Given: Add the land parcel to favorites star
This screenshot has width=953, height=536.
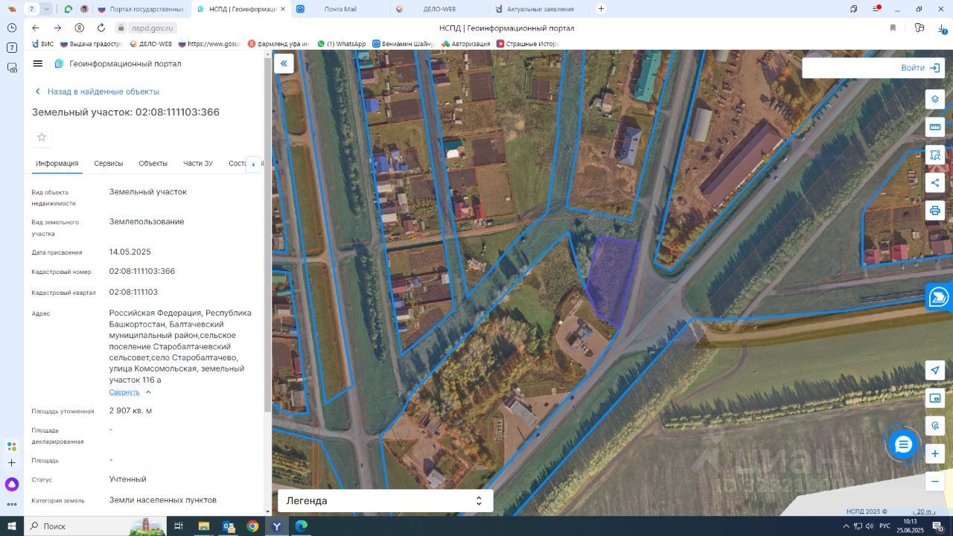Looking at the screenshot, I should click(42, 137).
